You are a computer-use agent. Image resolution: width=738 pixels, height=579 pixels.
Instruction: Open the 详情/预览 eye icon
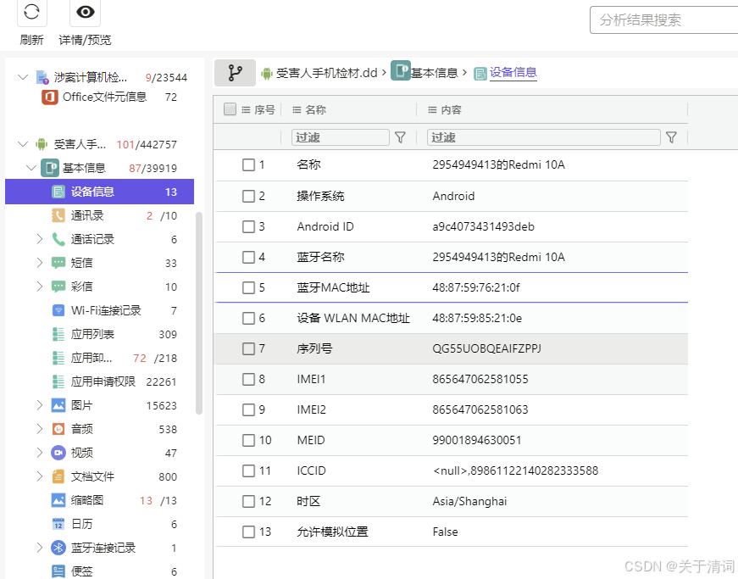(86, 12)
